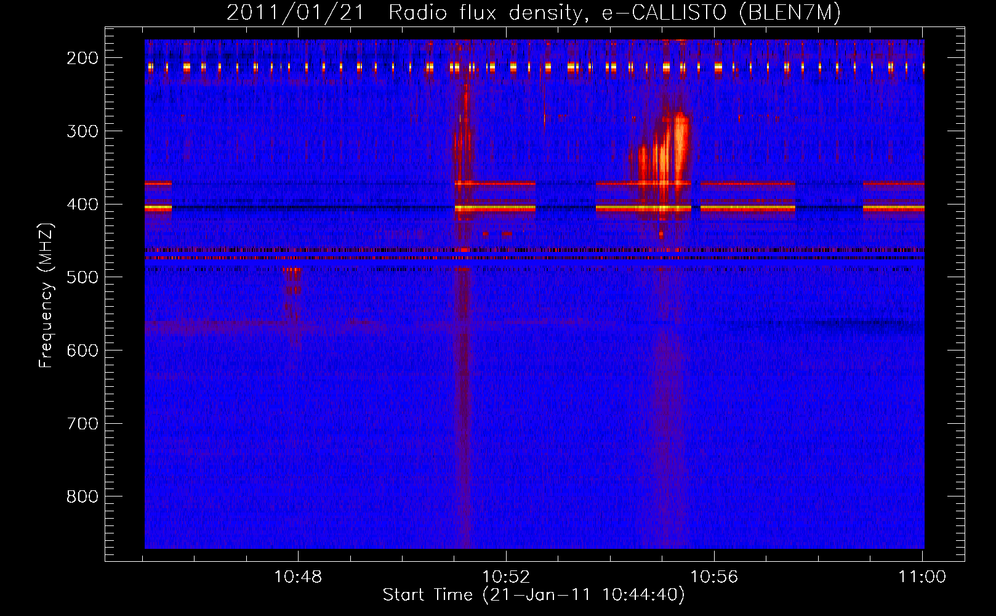Click the 500 frequency tick label
This screenshot has width=996, height=616.
pos(82,277)
